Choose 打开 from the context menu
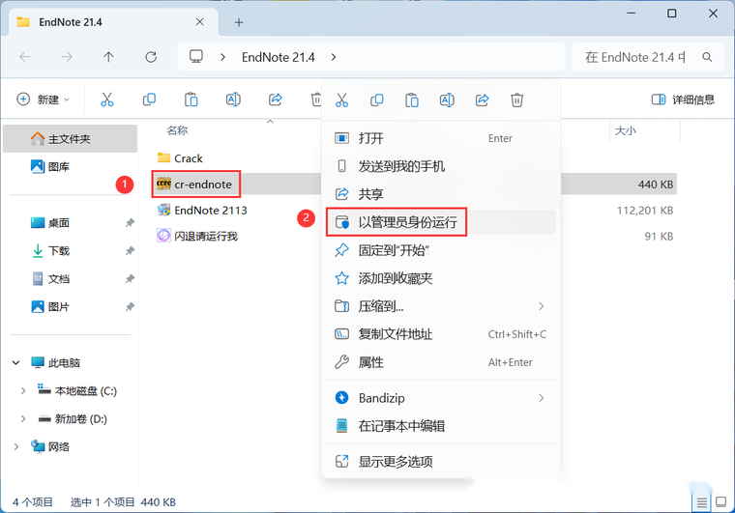Screen dimensions: 735x513 click(441, 138)
